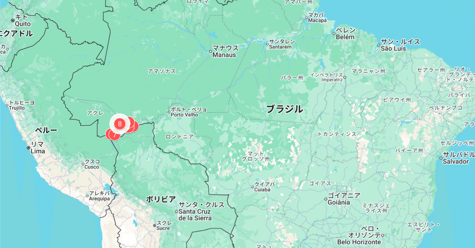
Task: Open the red cluster marker numbered 8
Action: (119, 123)
